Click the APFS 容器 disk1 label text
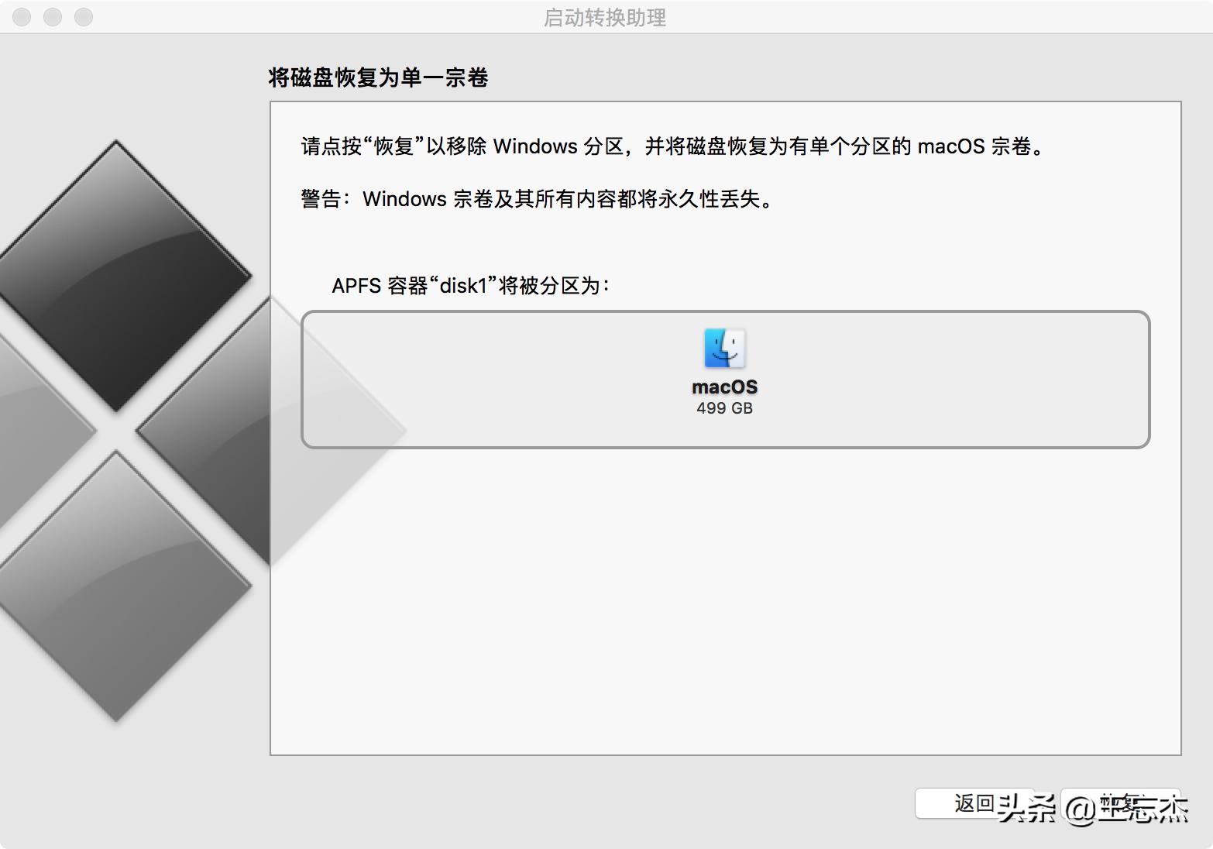This screenshot has width=1213, height=849. tap(469, 285)
